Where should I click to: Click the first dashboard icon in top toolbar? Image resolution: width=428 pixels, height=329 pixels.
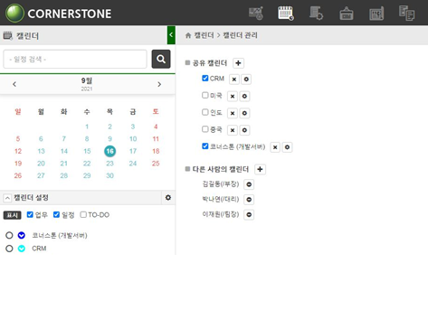click(256, 14)
